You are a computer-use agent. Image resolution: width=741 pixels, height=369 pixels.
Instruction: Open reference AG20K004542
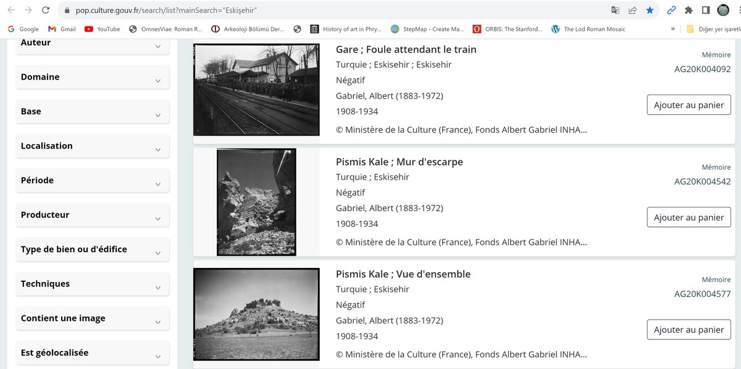pos(703,181)
